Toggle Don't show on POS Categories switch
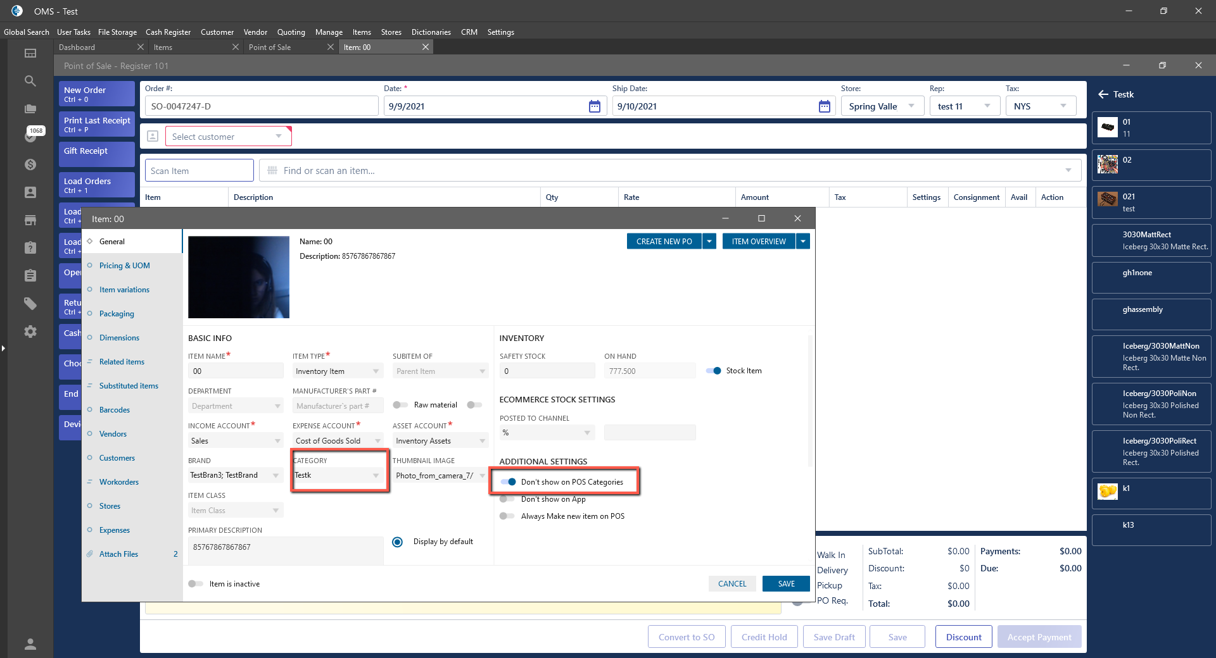 pos(509,482)
